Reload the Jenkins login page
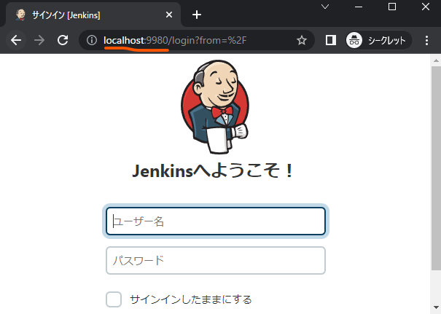 tap(63, 40)
